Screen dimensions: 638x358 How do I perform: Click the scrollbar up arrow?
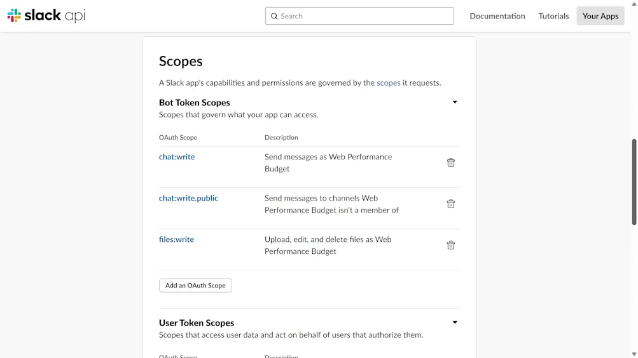634,4
